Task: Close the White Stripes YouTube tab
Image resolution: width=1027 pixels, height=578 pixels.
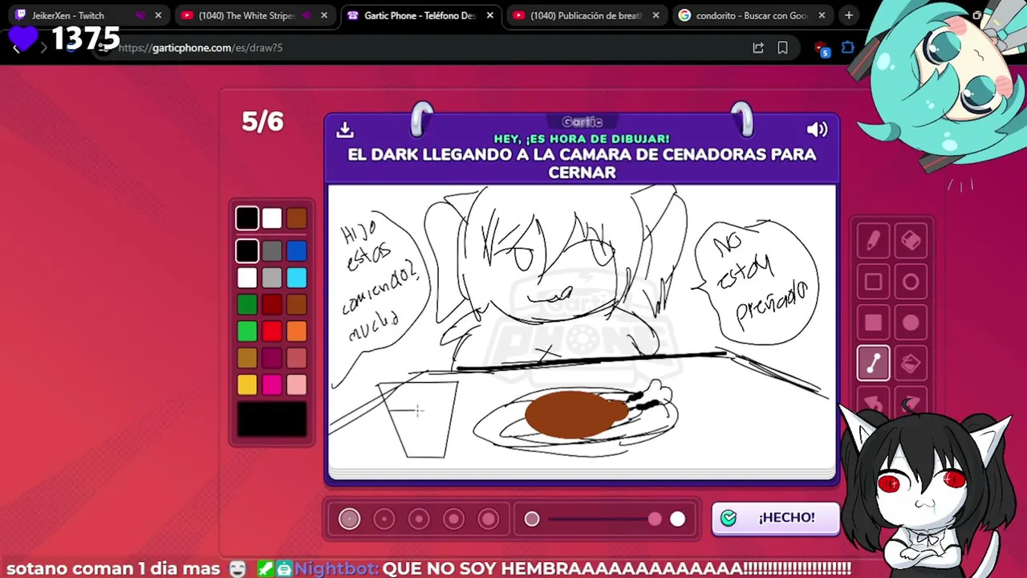Action: click(x=324, y=15)
